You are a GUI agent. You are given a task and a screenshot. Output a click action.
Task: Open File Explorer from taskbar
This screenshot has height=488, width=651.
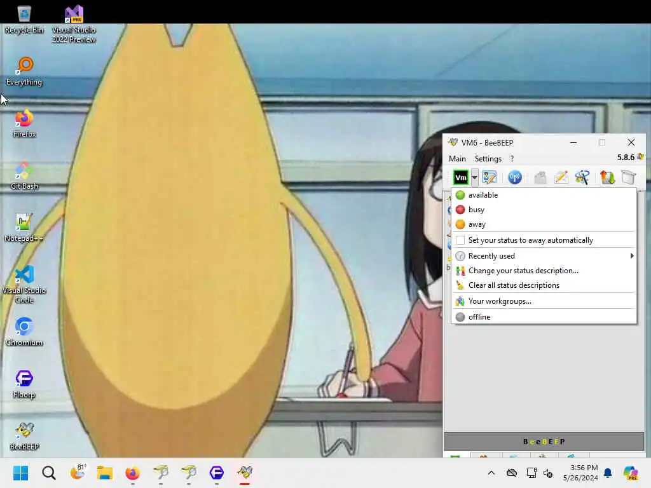[x=105, y=473]
